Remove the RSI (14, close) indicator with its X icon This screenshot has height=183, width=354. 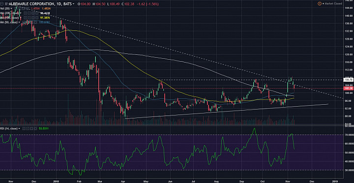tap(35, 129)
